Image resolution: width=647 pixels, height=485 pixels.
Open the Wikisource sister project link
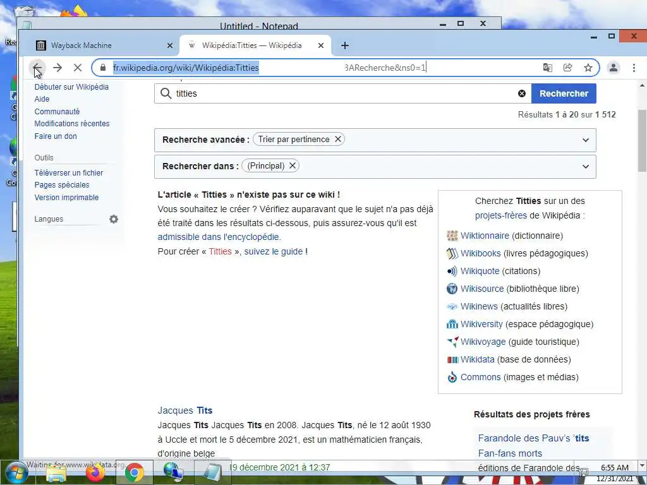pyautogui.click(x=482, y=289)
